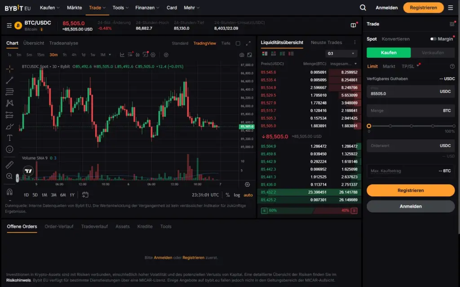
Task: Open more timeframes dropdown arrow
Action: 110,55
